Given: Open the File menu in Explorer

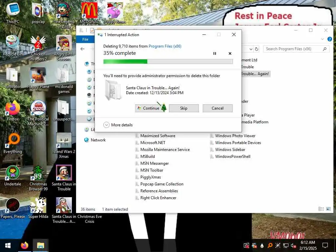Looking at the screenshot, I should coord(85,39).
